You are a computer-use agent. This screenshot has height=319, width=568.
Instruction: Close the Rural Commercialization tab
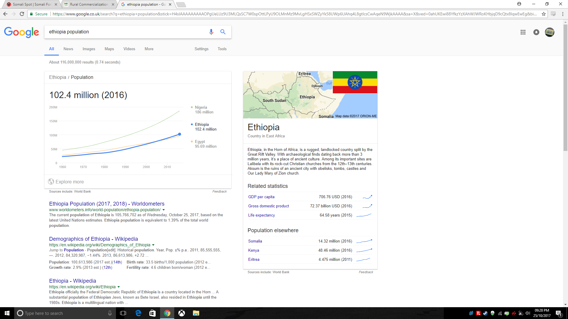tap(113, 4)
